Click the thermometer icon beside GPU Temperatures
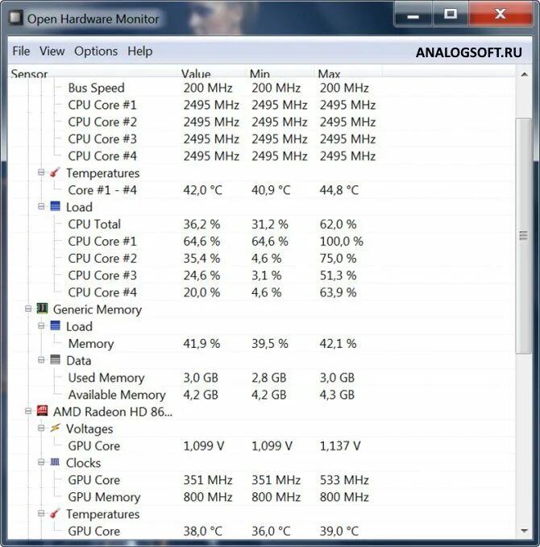540x547 pixels. (x=55, y=513)
